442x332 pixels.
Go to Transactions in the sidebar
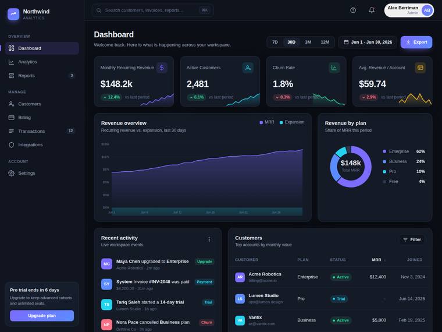click(42, 131)
